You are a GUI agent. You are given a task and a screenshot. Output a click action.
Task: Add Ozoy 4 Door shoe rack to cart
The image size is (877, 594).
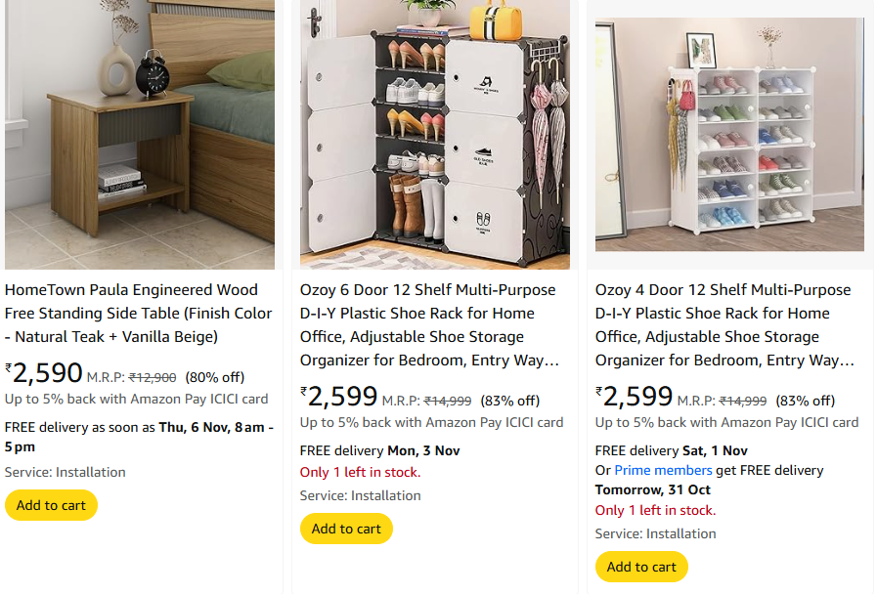(x=641, y=567)
